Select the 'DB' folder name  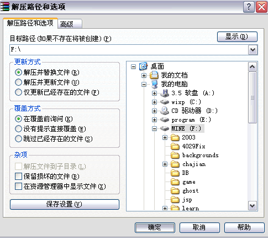pyautogui.click(x=186, y=173)
